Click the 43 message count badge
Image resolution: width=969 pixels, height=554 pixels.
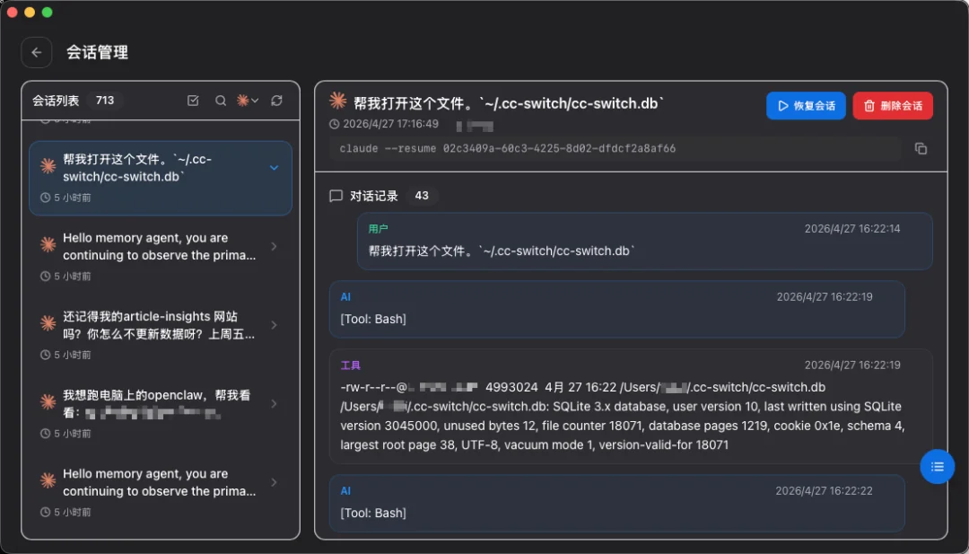click(x=422, y=195)
